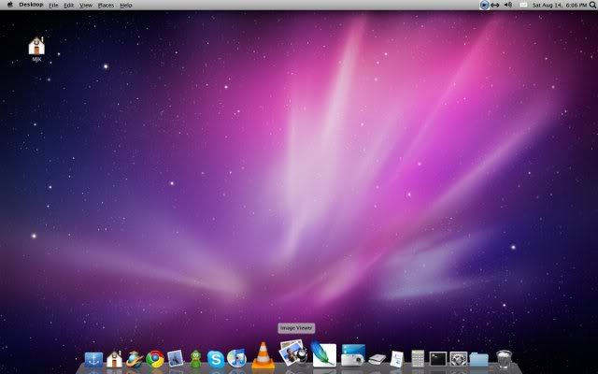Open Skype from the dock
The height and width of the screenshot is (374, 598).
point(216,358)
